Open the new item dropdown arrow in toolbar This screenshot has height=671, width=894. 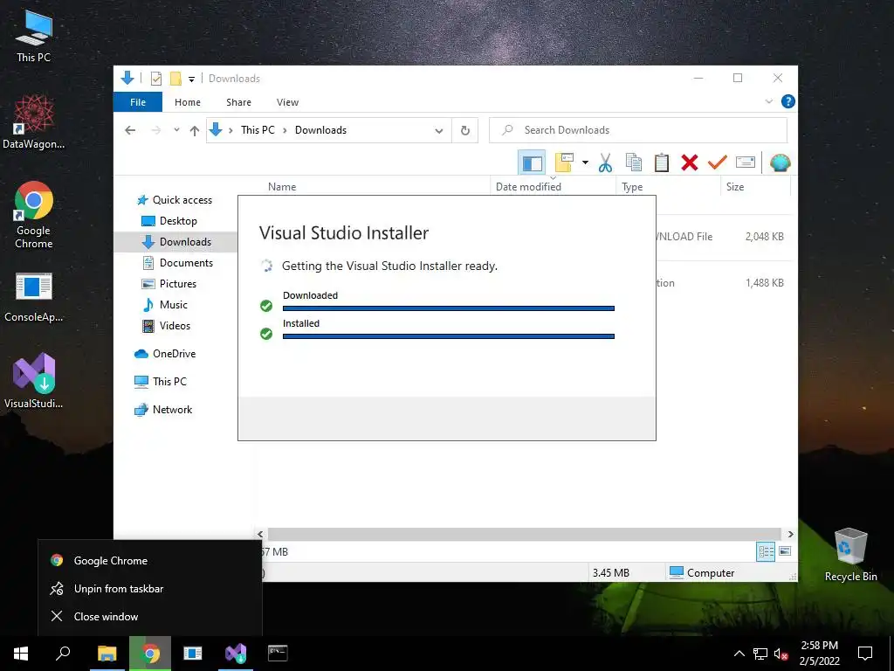click(x=585, y=163)
